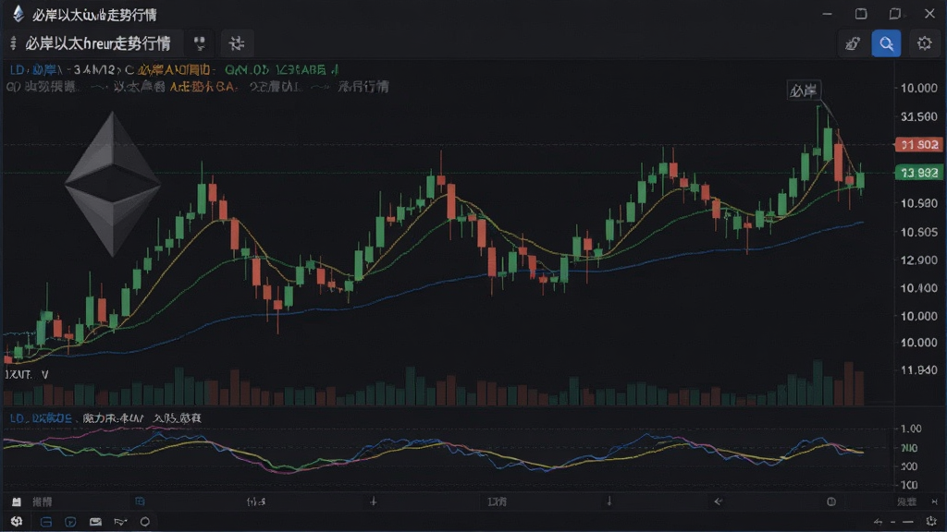This screenshot has height=532, width=947.
Task: Click the Ethereum app icon in title bar
Action: coord(18,13)
